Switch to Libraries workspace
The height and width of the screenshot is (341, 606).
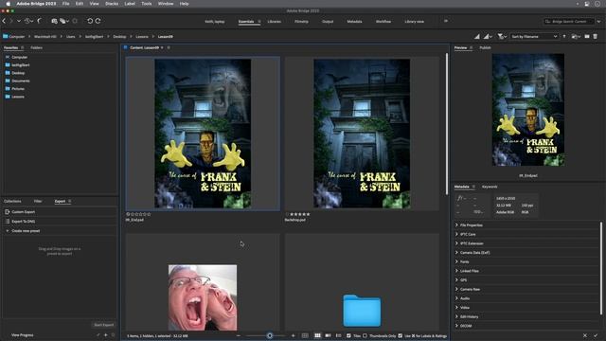[275, 21]
